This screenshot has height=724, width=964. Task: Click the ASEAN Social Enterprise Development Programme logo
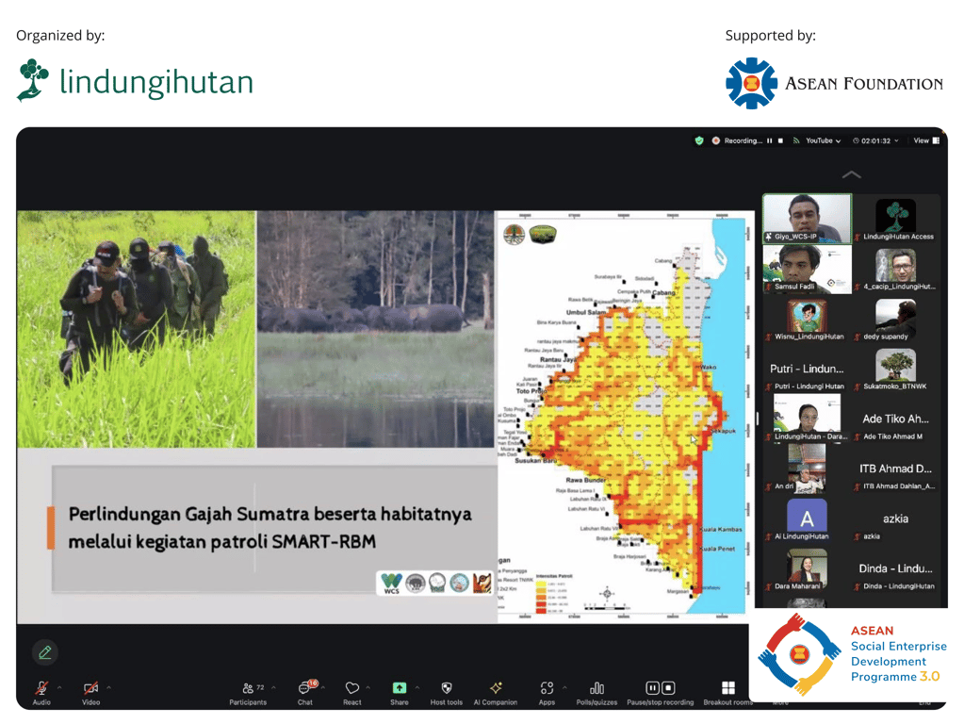pos(852,654)
